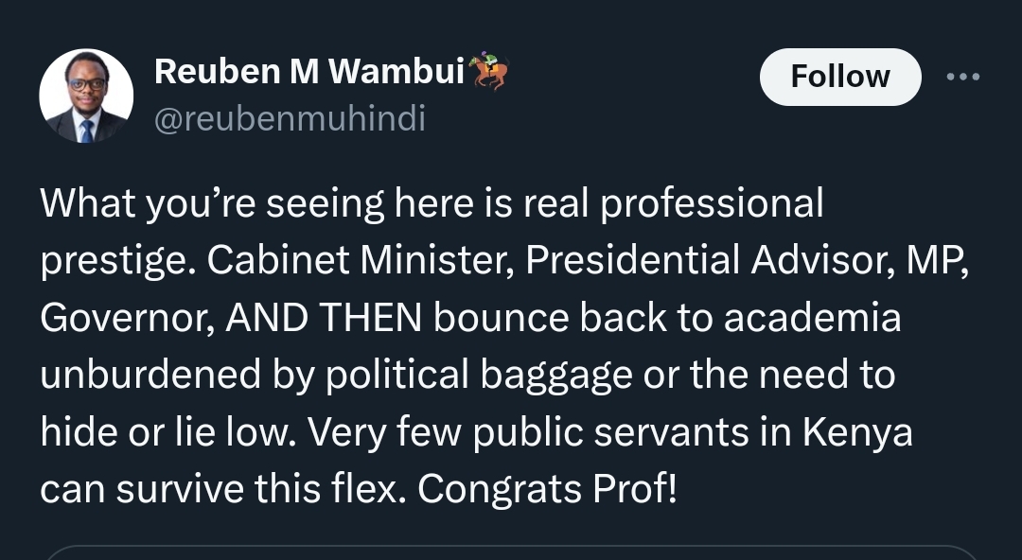
Task: Open the quoted post card below the tweet
Action: pos(511,552)
